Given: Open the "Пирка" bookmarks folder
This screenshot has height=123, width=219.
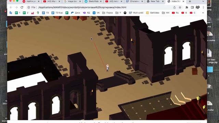Looking at the screenshot, I should pyautogui.click(x=107, y=13).
